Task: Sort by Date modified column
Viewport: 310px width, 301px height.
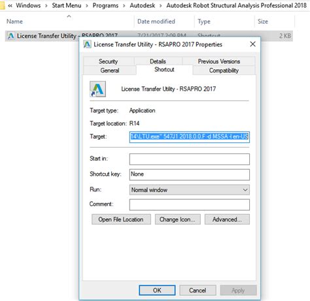Action: (x=156, y=22)
